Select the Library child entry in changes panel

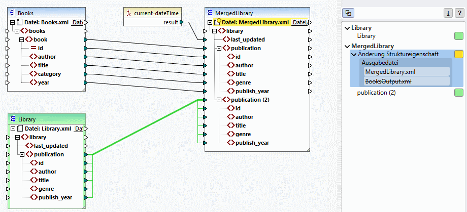point(366,36)
